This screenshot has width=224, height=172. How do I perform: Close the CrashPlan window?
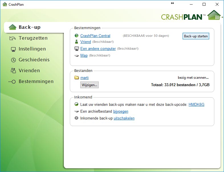click(217, 4)
